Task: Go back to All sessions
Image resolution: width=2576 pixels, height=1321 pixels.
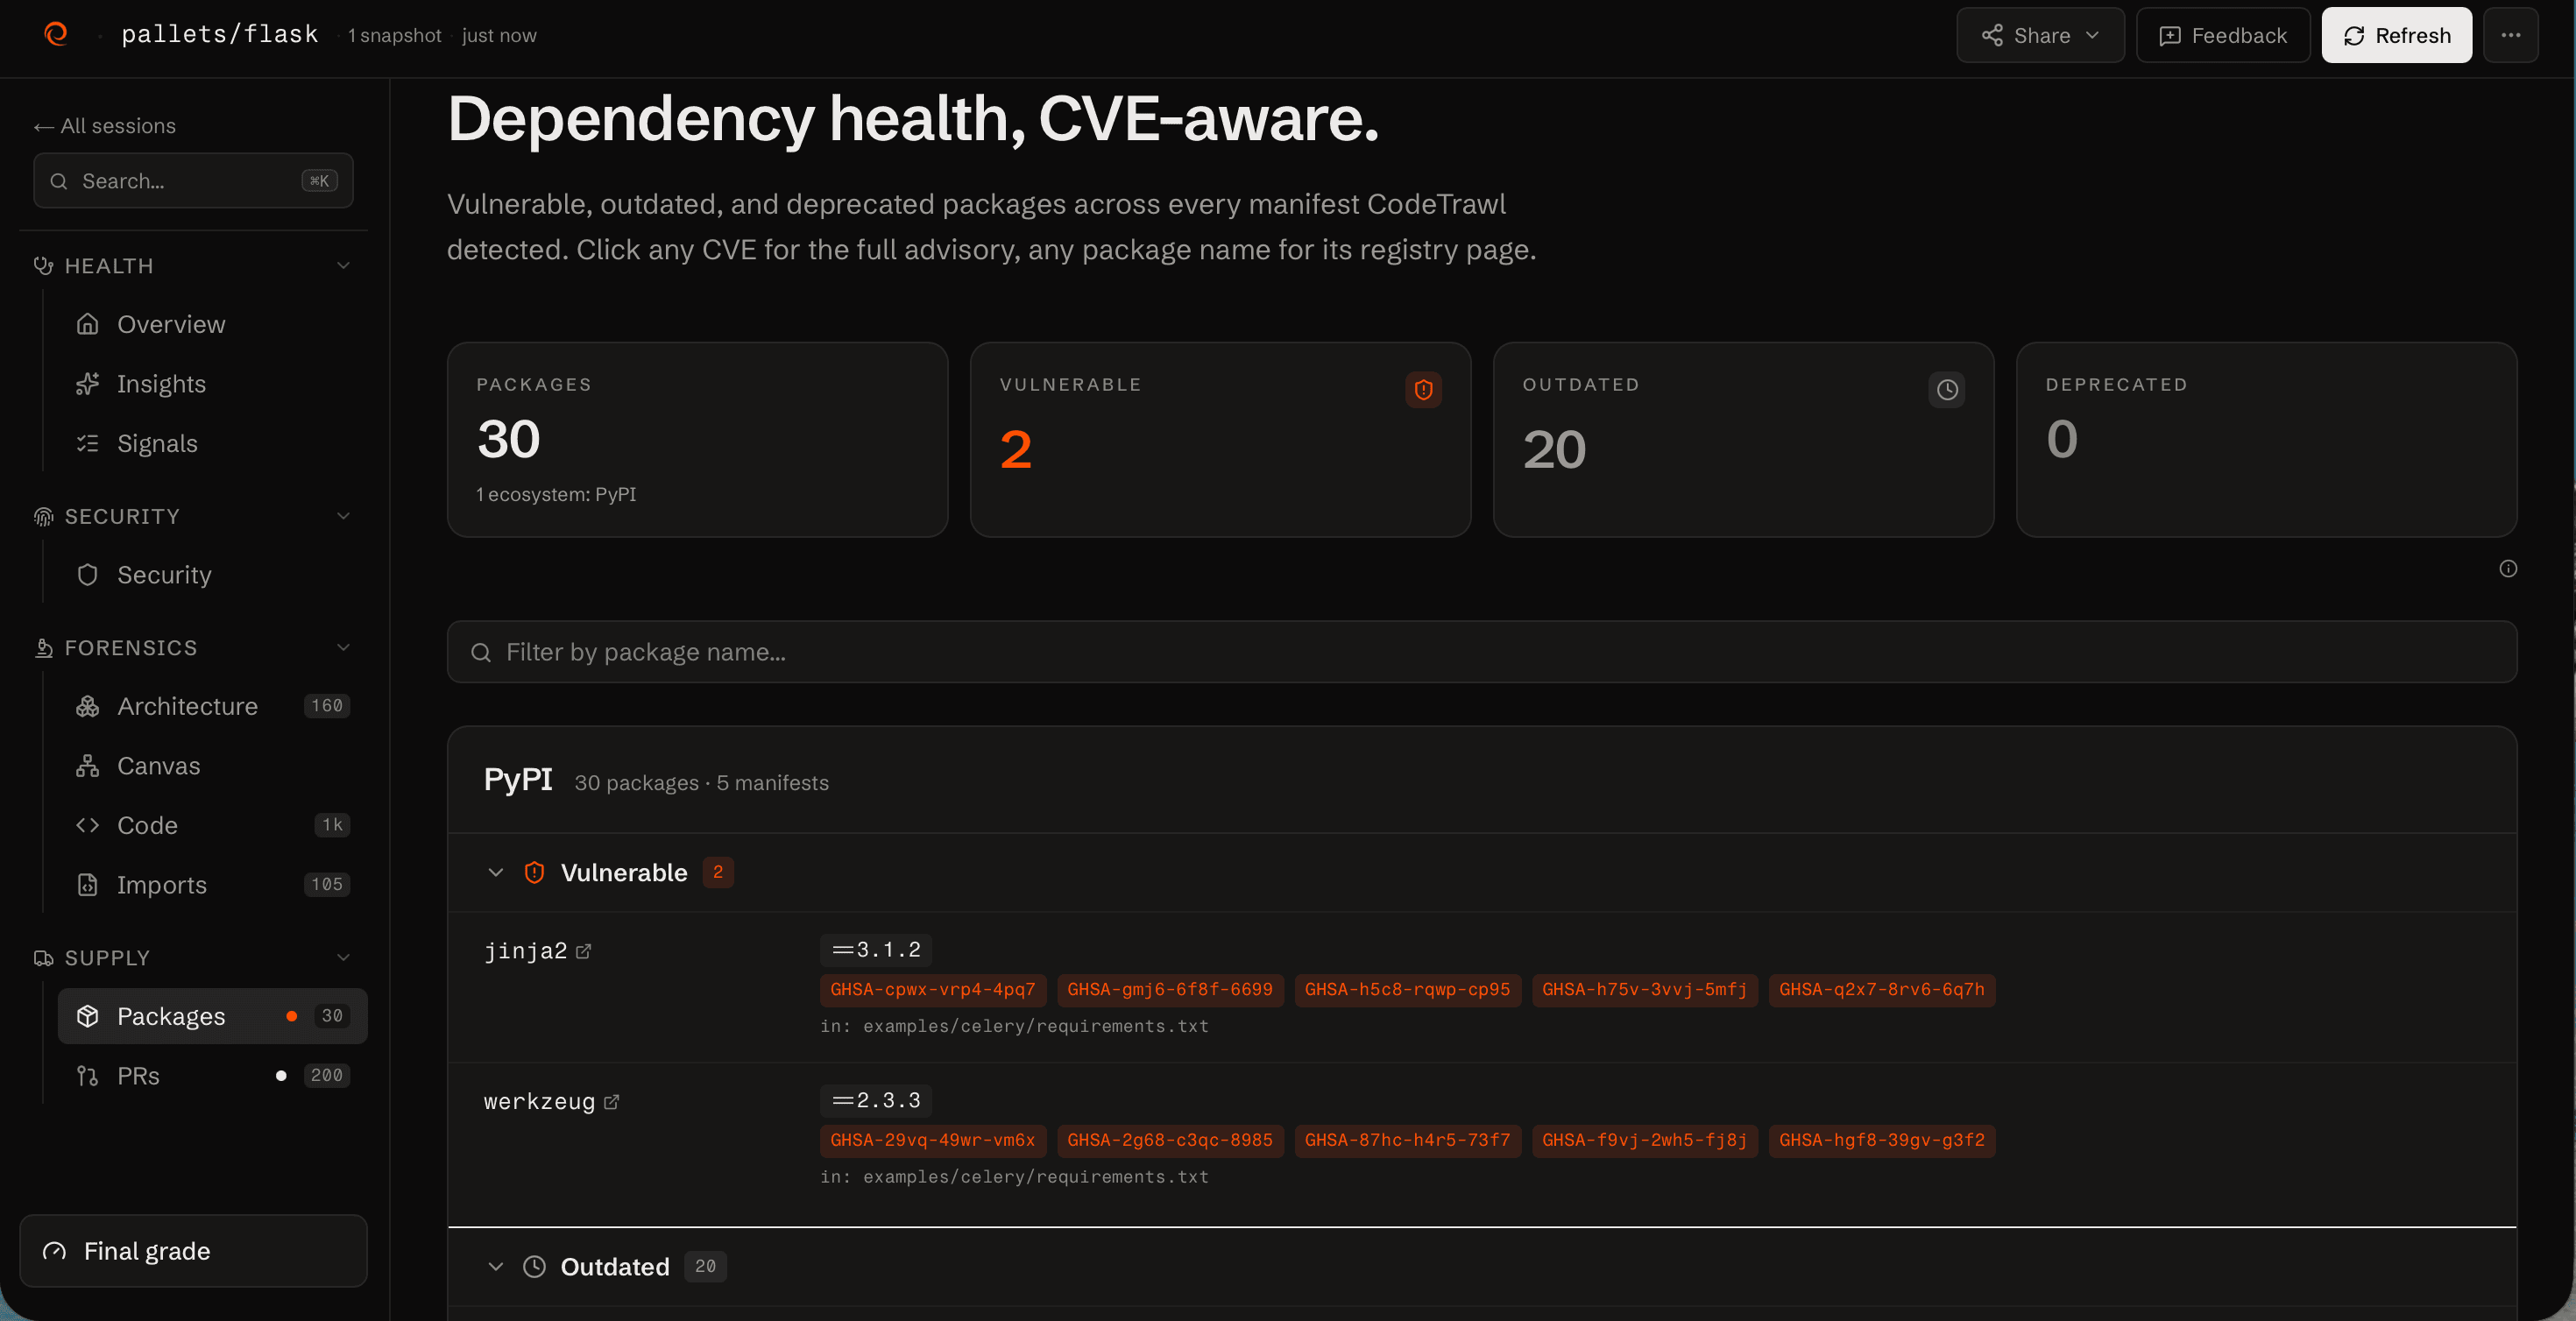Action: pyautogui.click(x=105, y=126)
